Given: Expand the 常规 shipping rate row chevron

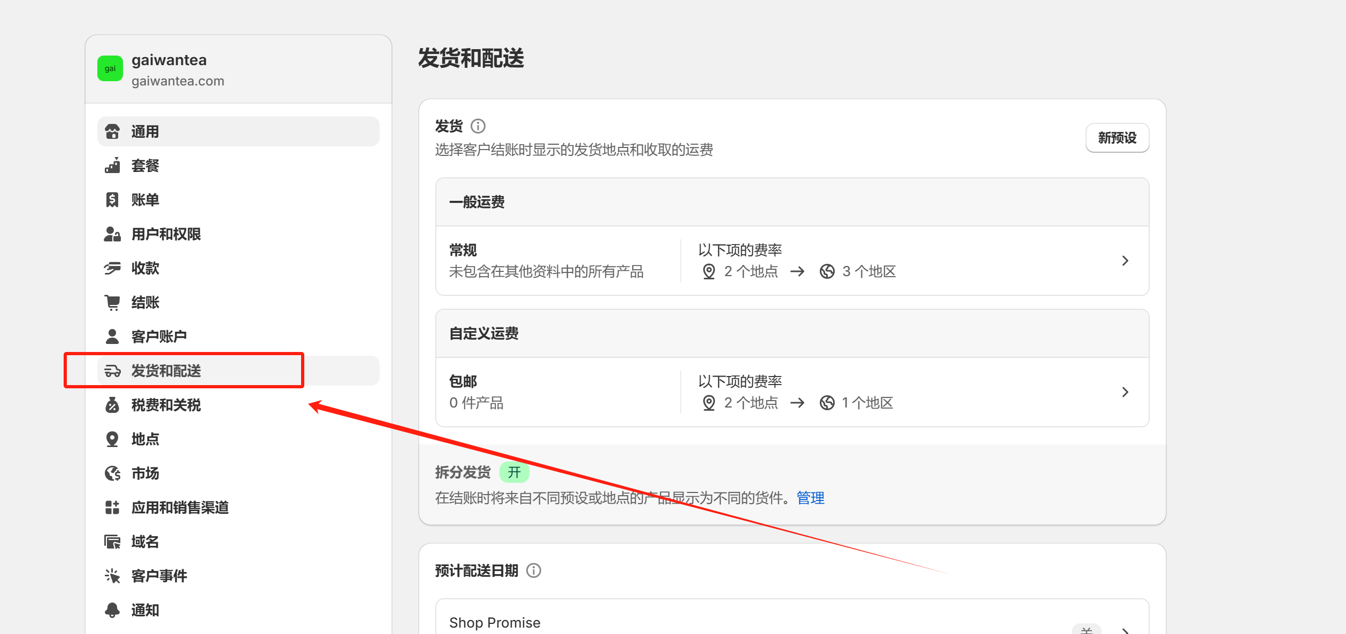Looking at the screenshot, I should [1125, 261].
